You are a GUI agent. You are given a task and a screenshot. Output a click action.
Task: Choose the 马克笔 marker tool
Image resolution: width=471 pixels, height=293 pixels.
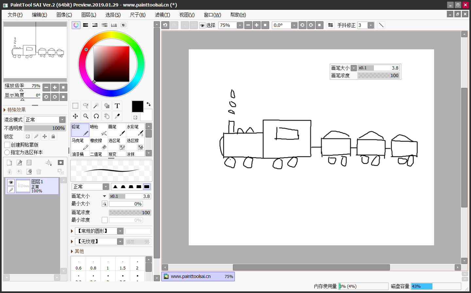[x=80, y=144]
